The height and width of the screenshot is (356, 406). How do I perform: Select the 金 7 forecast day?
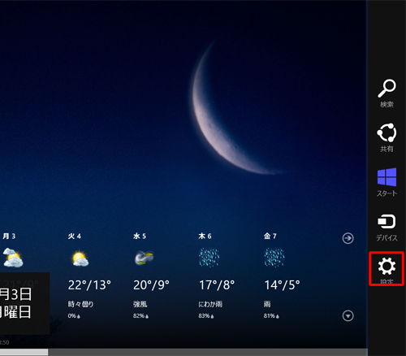coord(270,237)
